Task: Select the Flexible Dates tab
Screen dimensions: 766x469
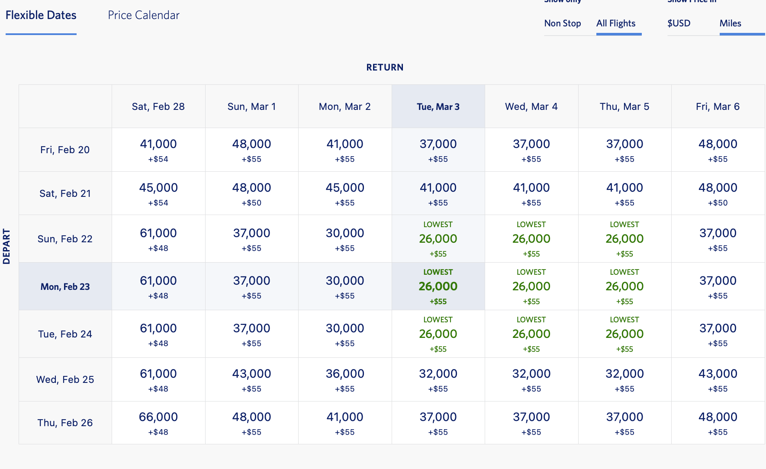Action: click(41, 16)
